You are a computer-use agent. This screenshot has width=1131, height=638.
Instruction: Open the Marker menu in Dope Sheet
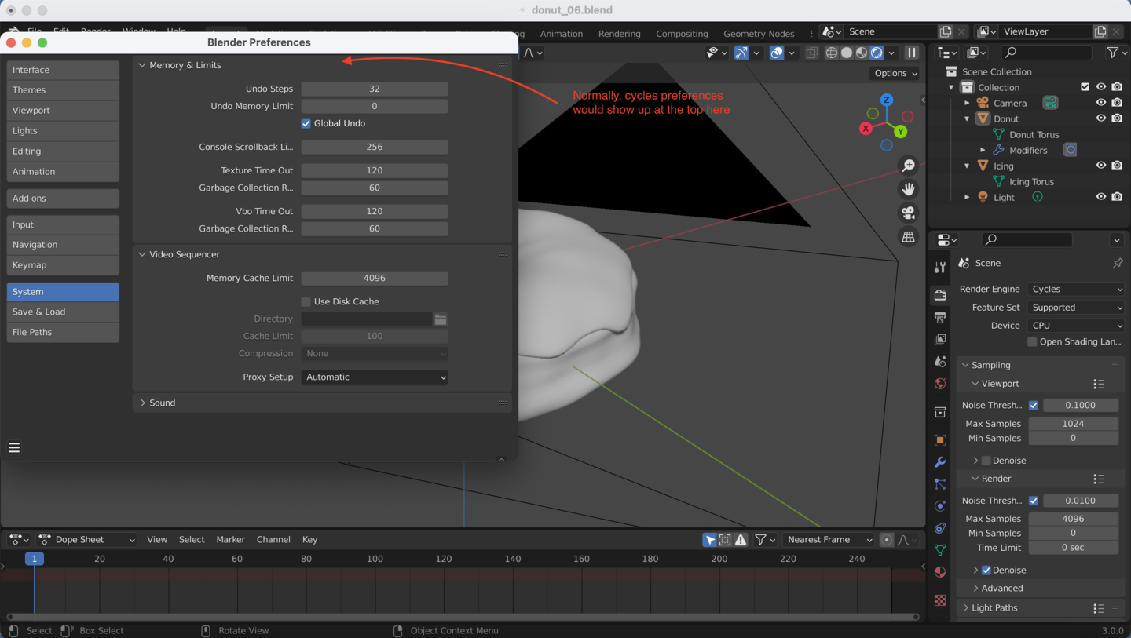[x=230, y=539]
